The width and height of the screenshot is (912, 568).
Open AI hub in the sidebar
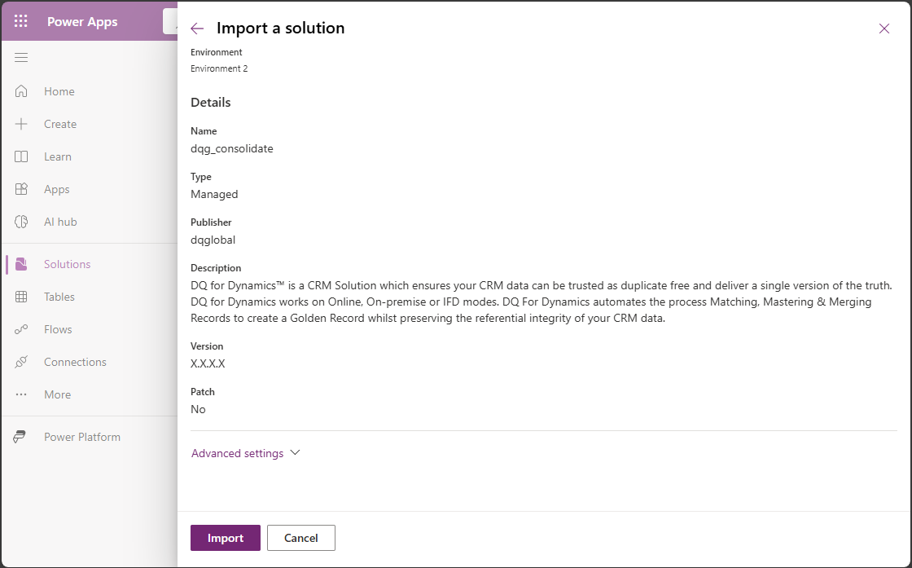(x=60, y=222)
